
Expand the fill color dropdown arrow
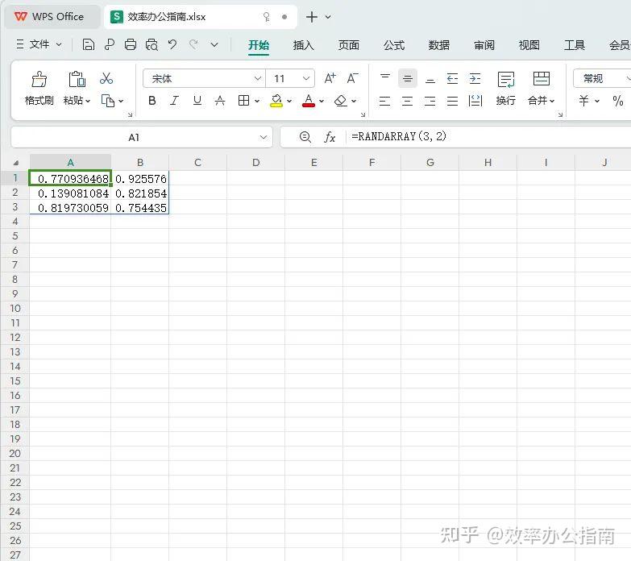click(289, 101)
